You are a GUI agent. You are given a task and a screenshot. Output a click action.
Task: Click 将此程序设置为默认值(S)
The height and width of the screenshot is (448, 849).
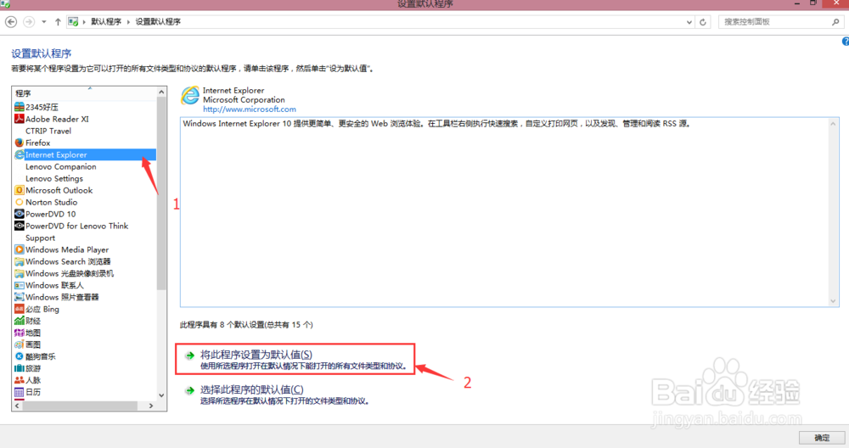coord(256,355)
